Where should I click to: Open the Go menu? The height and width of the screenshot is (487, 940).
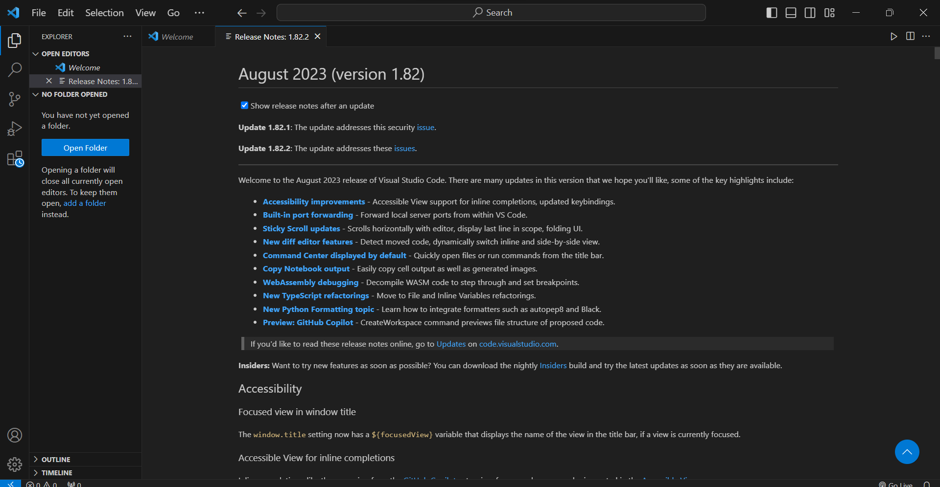tap(173, 13)
